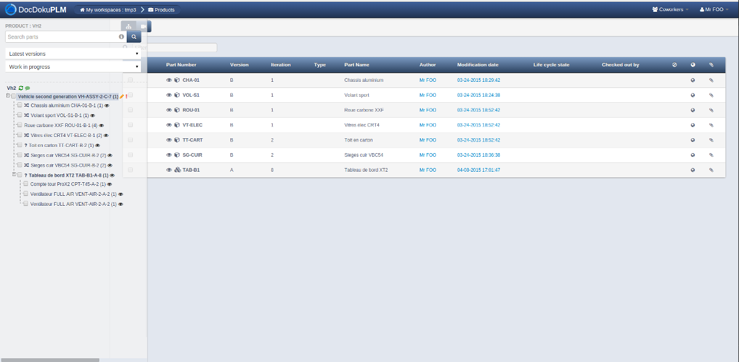Click the refresh icon next to Vh2
This screenshot has height=362, width=739.
(x=21, y=89)
